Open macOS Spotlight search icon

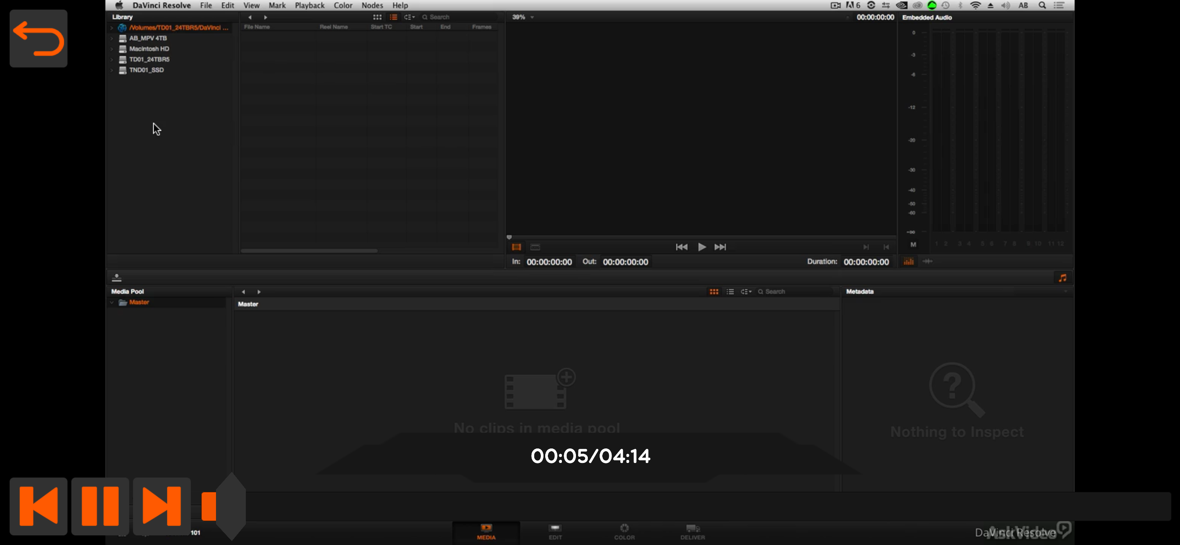1042,6
